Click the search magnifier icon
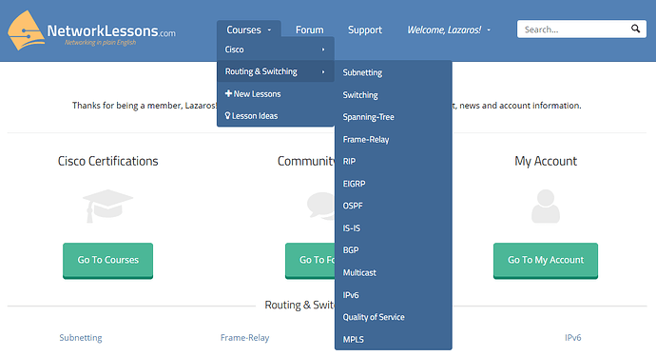This screenshot has width=656, height=356. coord(635,29)
